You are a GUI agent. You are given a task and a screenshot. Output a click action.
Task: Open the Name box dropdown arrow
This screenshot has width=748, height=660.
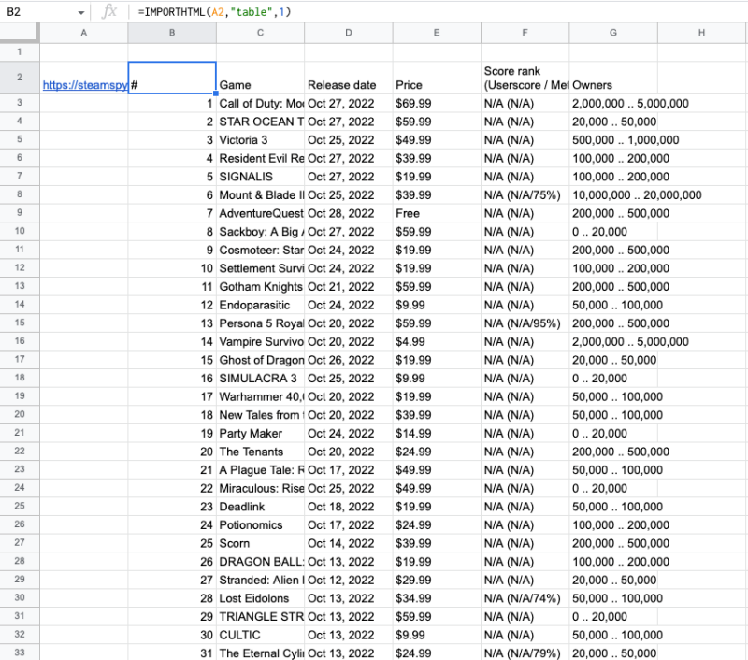pyautogui.click(x=80, y=12)
